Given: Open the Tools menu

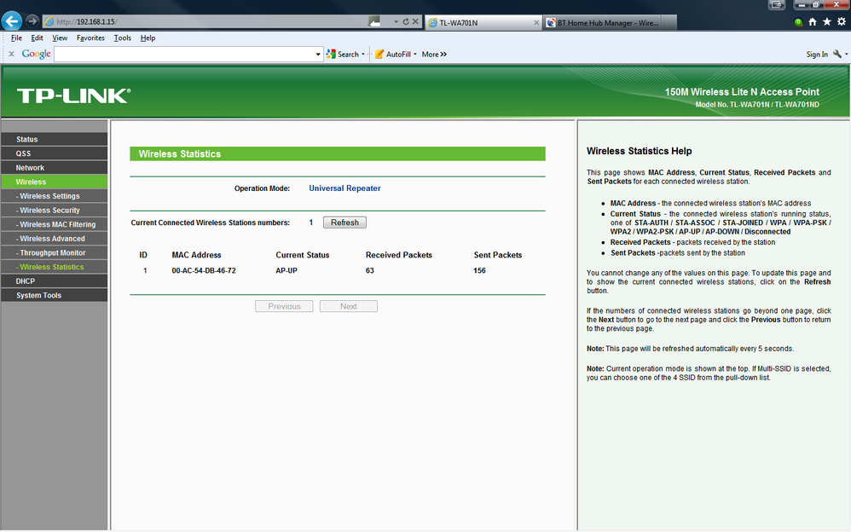Looking at the screenshot, I should click(122, 38).
